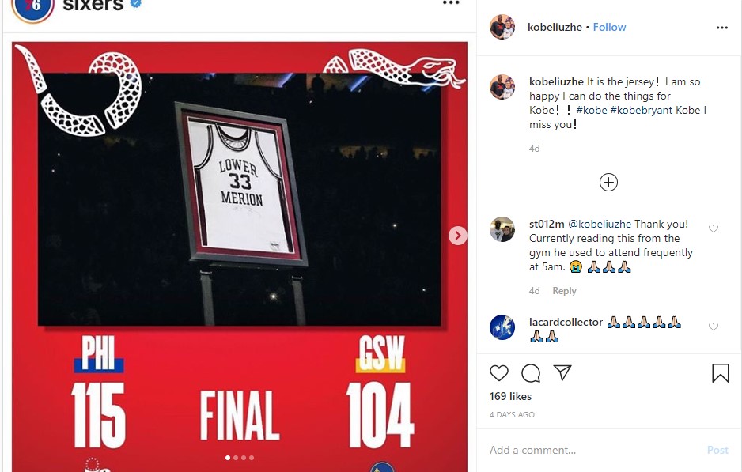Like st012m's comment with heart
The width and height of the screenshot is (742, 472).
click(x=714, y=229)
